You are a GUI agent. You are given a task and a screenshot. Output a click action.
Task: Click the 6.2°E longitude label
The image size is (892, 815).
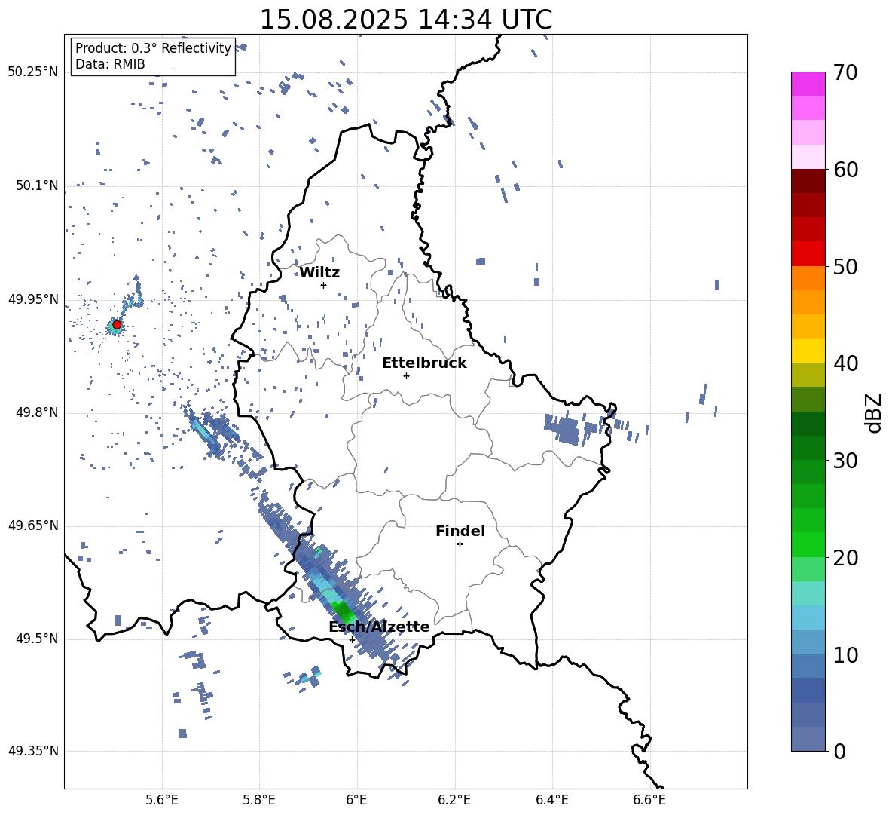point(454,800)
